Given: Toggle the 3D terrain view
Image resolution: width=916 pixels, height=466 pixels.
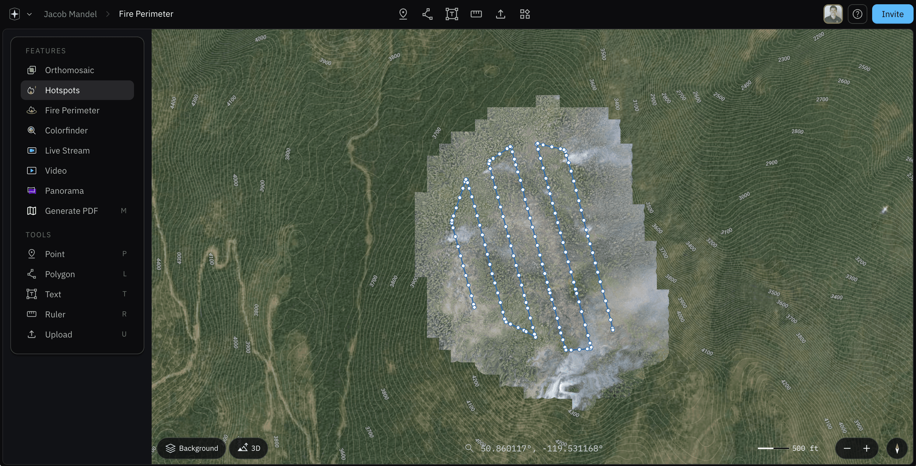Looking at the screenshot, I should pyautogui.click(x=248, y=448).
